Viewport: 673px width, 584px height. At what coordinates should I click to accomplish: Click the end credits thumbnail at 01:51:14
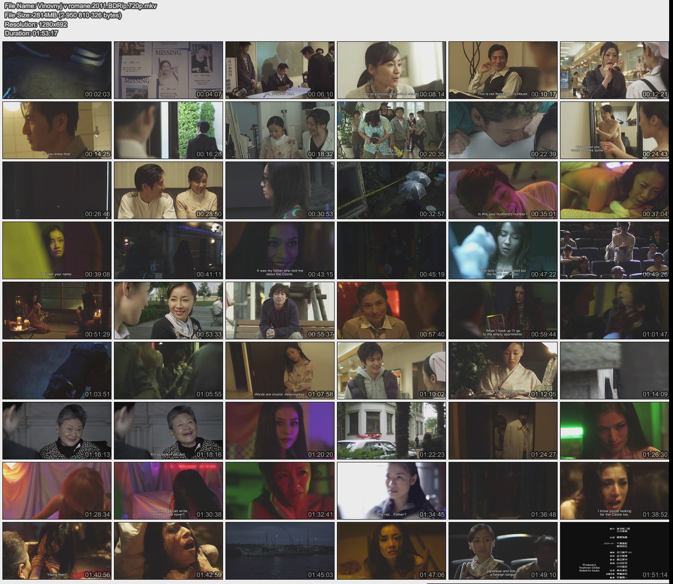coord(614,550)
